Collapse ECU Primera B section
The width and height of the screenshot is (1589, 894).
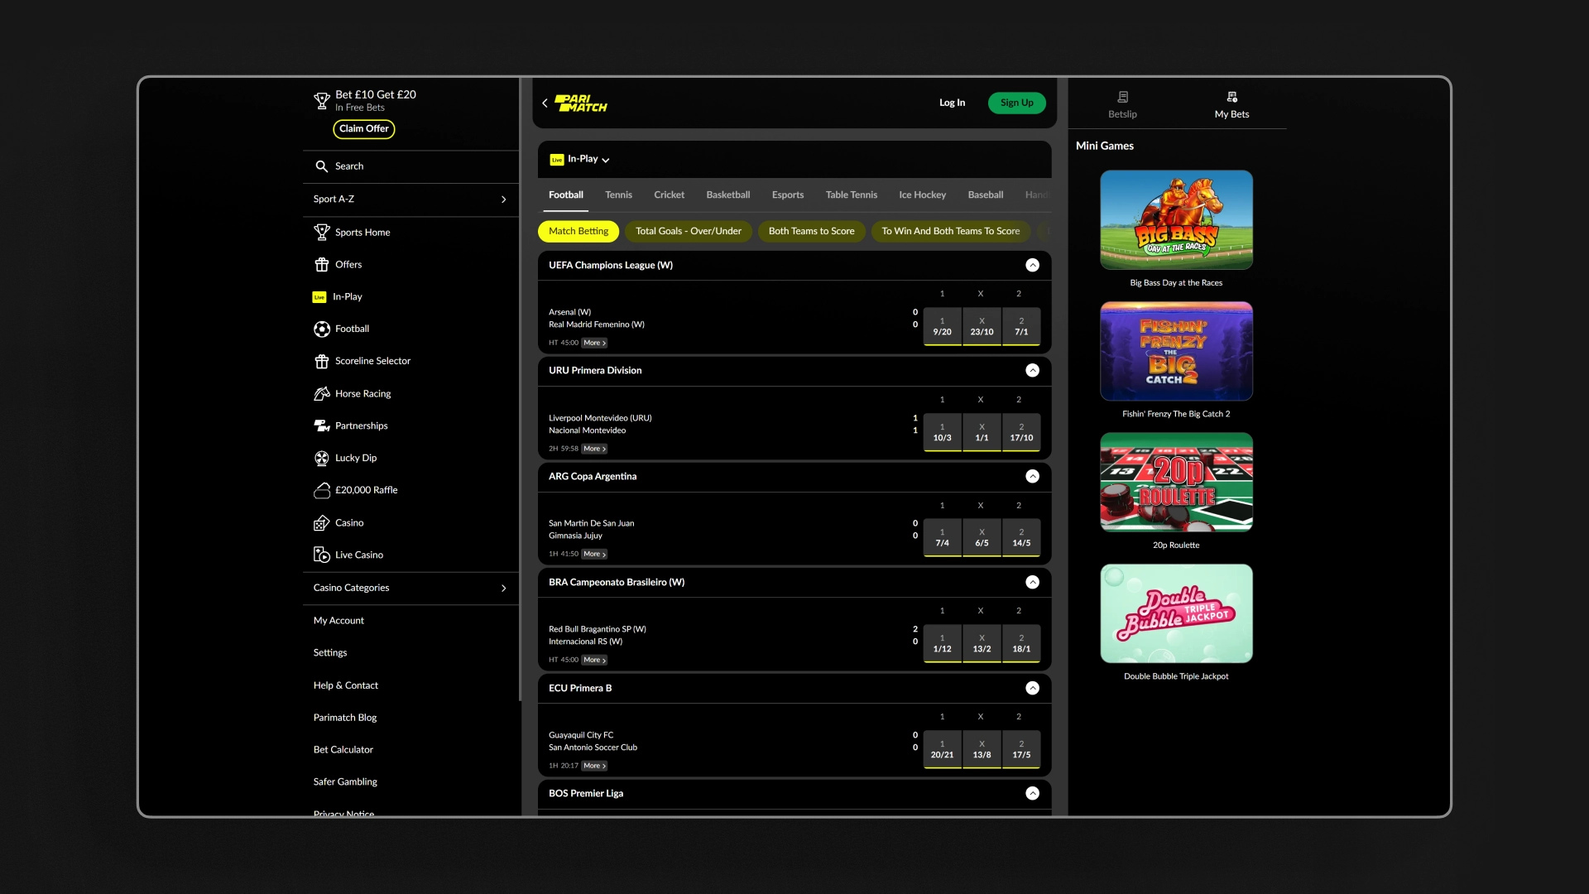click(x=1032, y=689)
